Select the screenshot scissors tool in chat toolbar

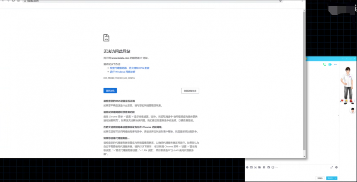[255, 167]
